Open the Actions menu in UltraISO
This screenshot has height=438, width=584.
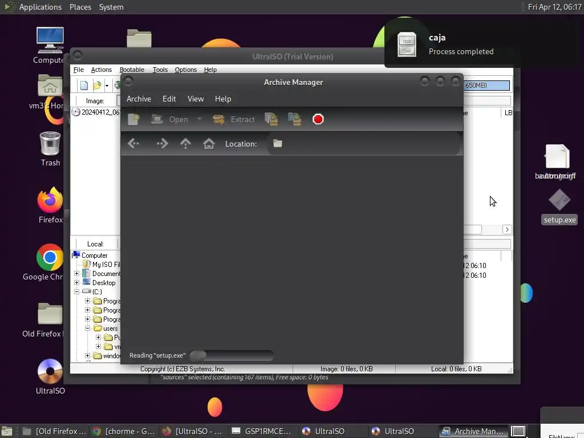pos(102,70)
